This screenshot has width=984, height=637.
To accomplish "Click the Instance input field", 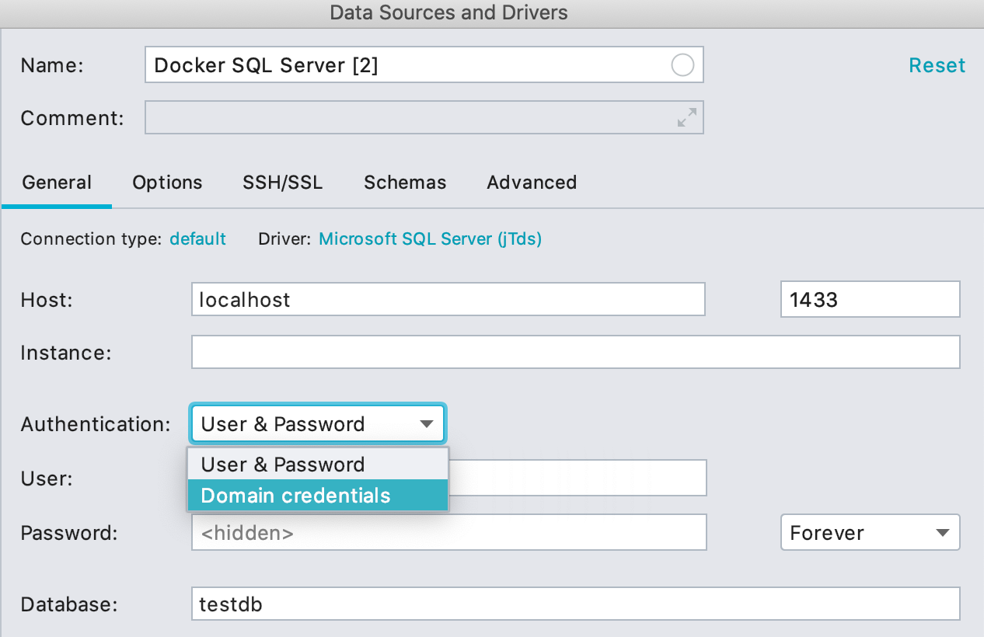I will (576, 352).
